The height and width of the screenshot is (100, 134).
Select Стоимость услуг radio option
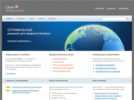50,95
